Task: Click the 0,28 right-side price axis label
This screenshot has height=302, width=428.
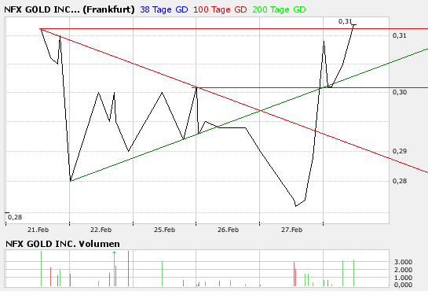Action: coord(400,181)
